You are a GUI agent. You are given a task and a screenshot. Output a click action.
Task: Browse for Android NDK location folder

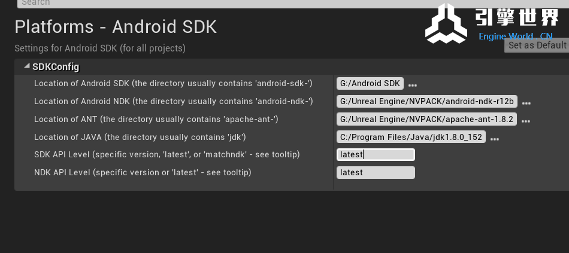tap(526, 103)
